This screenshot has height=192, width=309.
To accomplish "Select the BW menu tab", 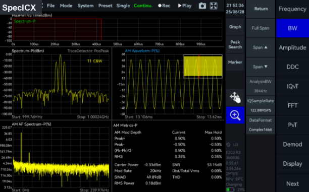I will 292,28.
